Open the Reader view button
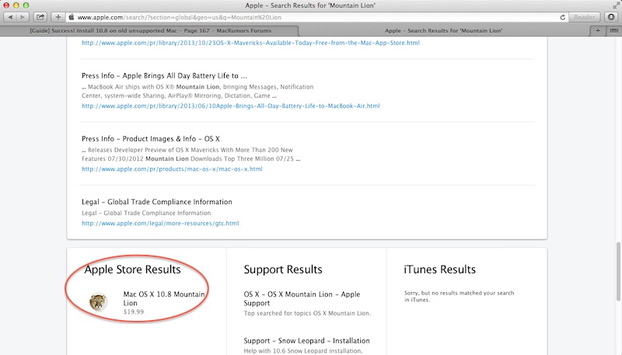 (x=584, y=17)
